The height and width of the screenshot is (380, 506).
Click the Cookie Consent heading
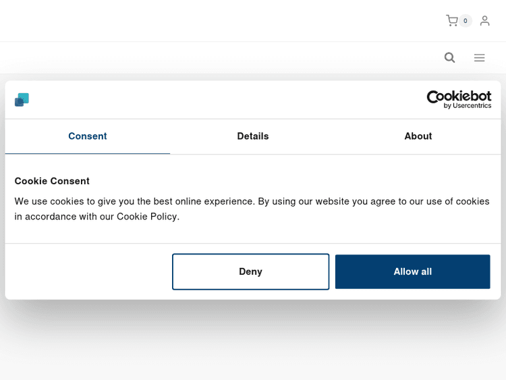point(52,181)
